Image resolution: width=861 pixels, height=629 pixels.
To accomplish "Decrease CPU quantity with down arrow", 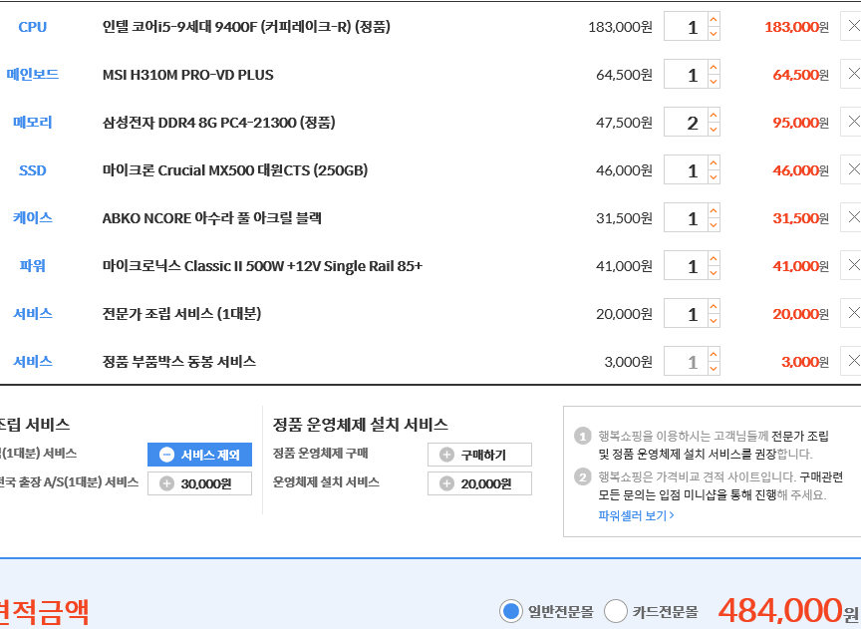I will point(714,34).
